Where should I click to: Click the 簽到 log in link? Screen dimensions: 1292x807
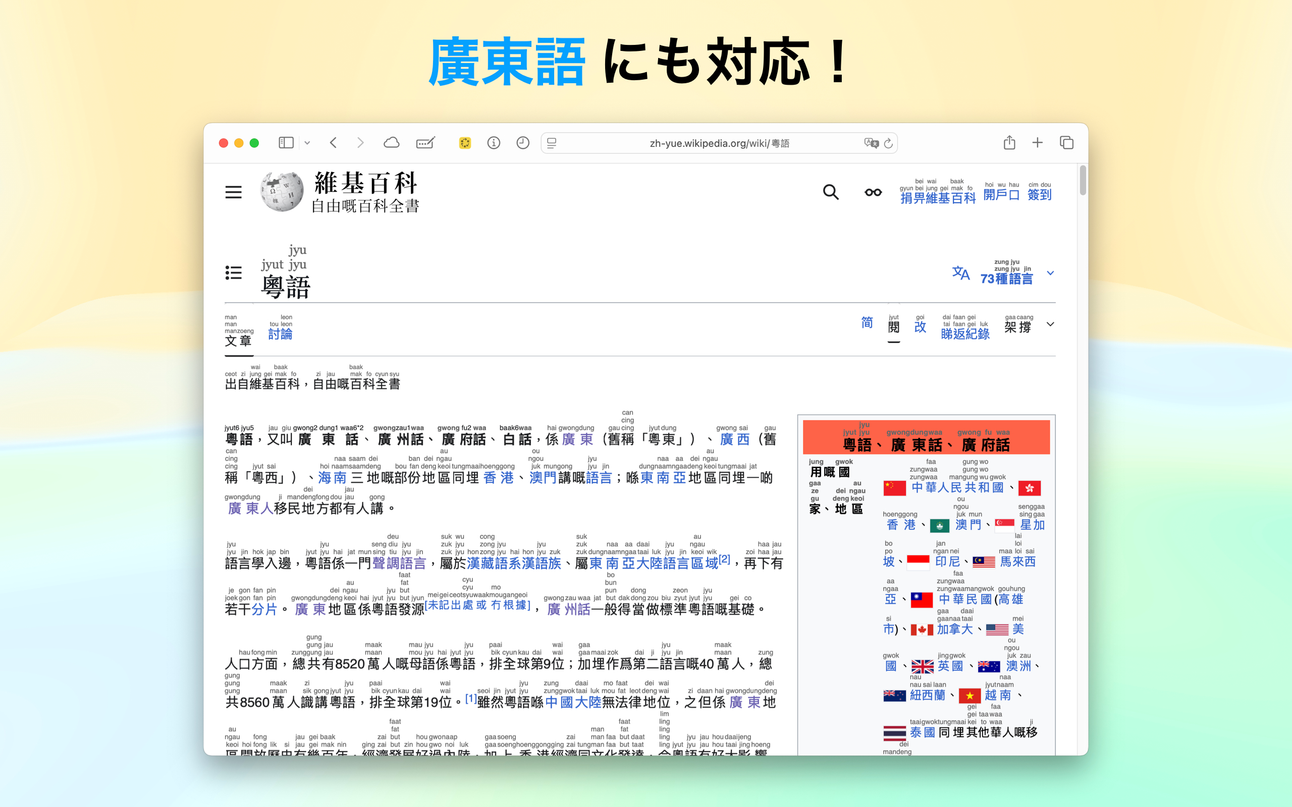[1040, 195]
